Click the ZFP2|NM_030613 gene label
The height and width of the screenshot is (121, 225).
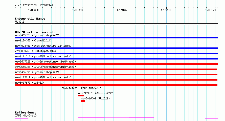[26, 115]
